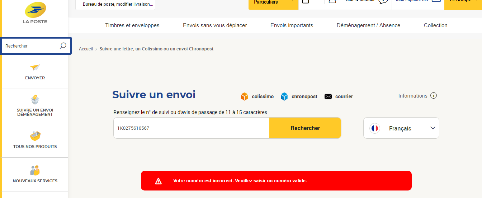
Task: Click the La Poste logo
Action: [x=35, y=13]
